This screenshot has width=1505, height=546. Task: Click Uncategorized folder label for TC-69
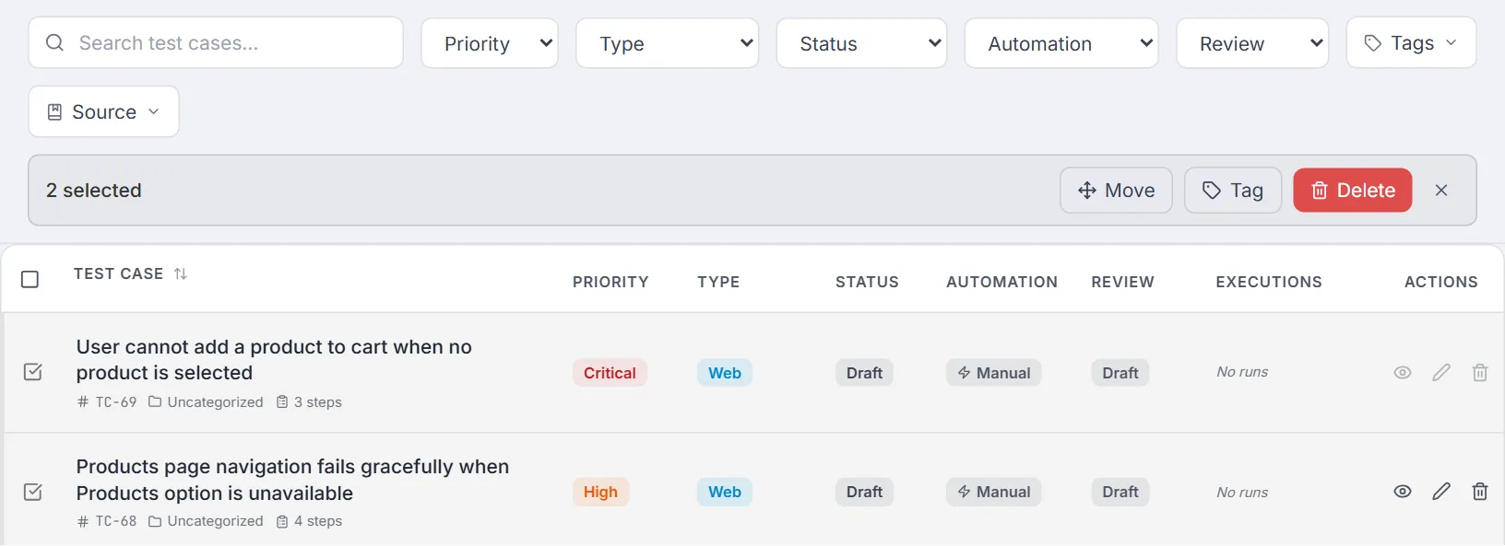pyautogui.click(x=215, y=402)
